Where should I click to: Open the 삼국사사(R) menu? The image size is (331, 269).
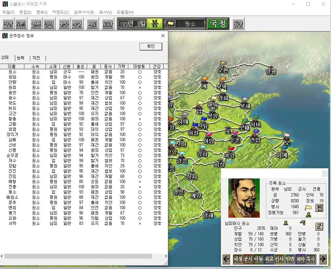tap(84, 12)
